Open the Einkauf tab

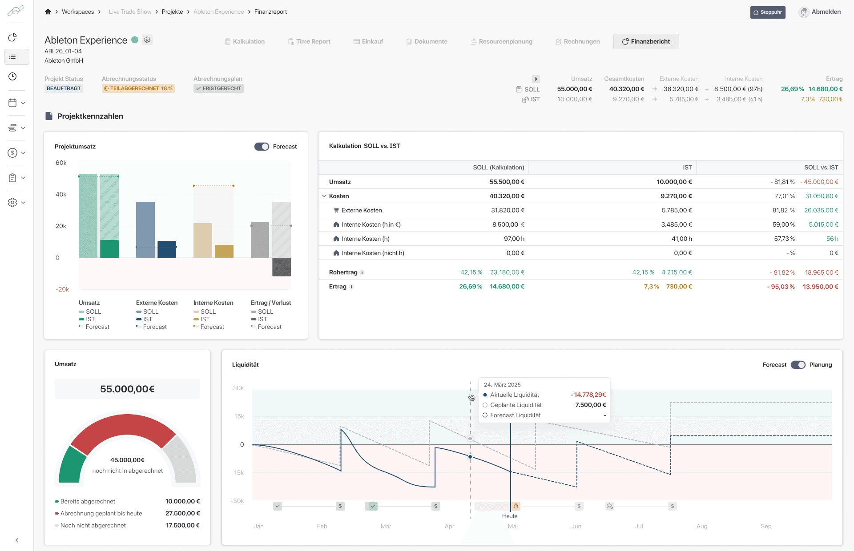pyautogui.click(x=368, y=41)
